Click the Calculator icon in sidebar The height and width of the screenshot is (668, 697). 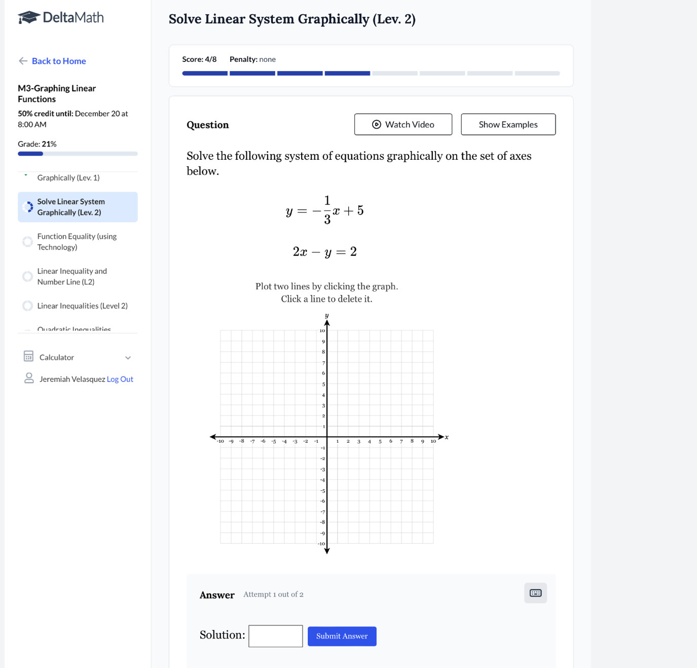[x=28, y=357]
